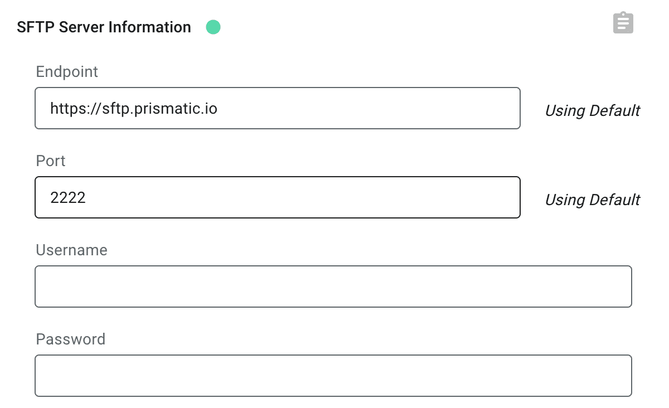Select the SFTP Server Information heading

click(104, 27)
